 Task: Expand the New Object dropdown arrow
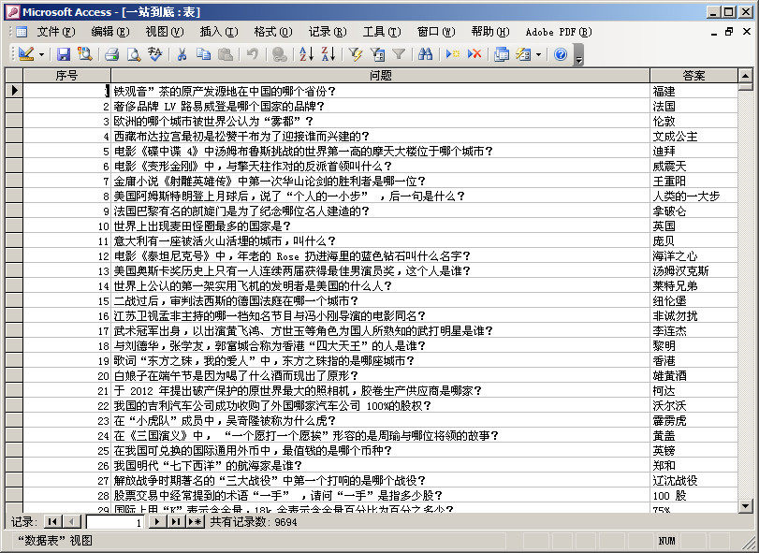[538, 54]
